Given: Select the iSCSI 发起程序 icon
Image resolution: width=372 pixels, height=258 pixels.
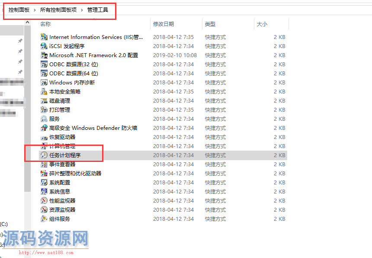Looking at the screenshot, I should 44,46.
